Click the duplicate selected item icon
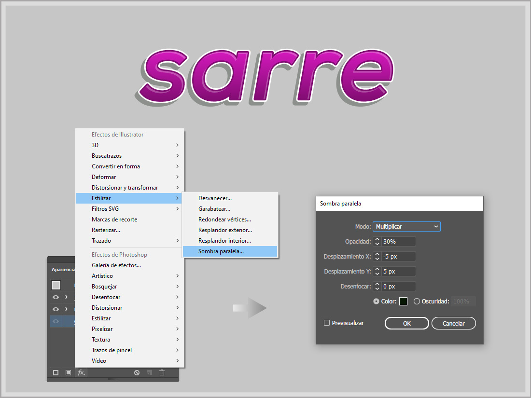Viewport: 531px width, 398px height. coord(150,372)
